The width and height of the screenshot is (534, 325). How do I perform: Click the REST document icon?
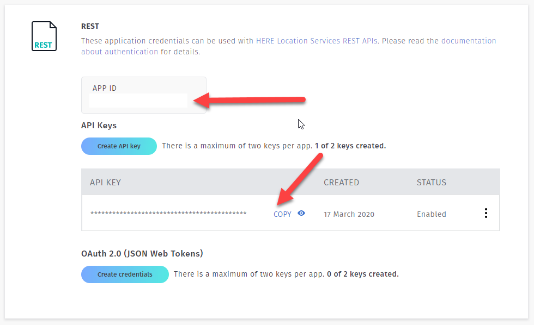[44, 36]
